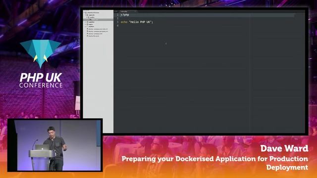Click the file icon beside Dockerfile entry
The width and height of the screenshot is (317, 178).
(x=88, y=36)
